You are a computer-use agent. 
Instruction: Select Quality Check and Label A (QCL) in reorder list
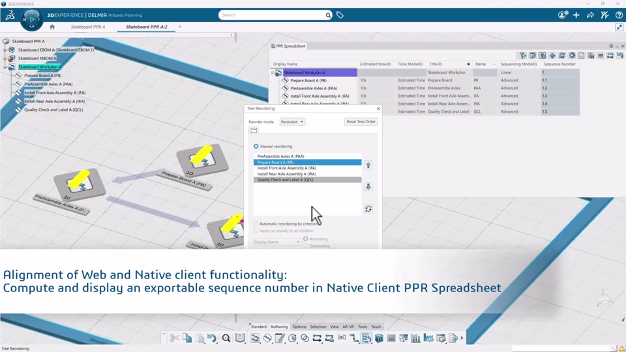307,180
